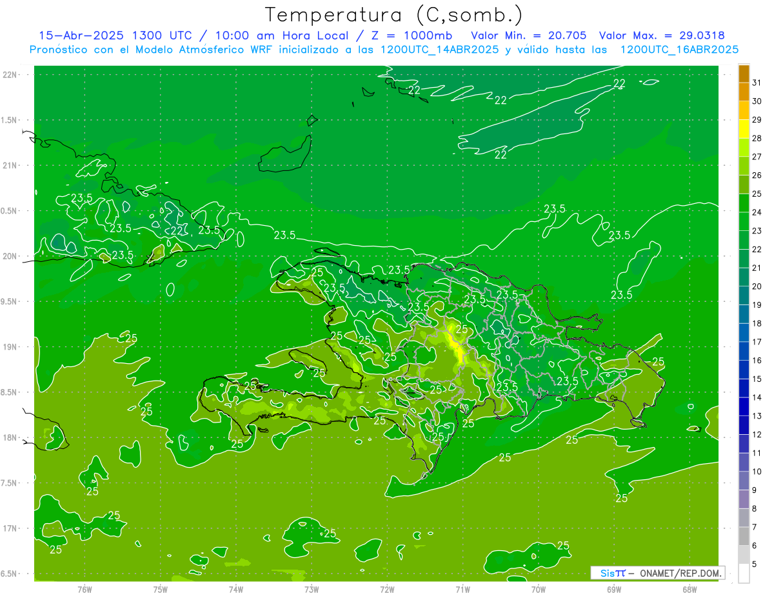Click the '74W' longitude axis label
This screenshot has height=598, width=774.
[x=236, y=590]
